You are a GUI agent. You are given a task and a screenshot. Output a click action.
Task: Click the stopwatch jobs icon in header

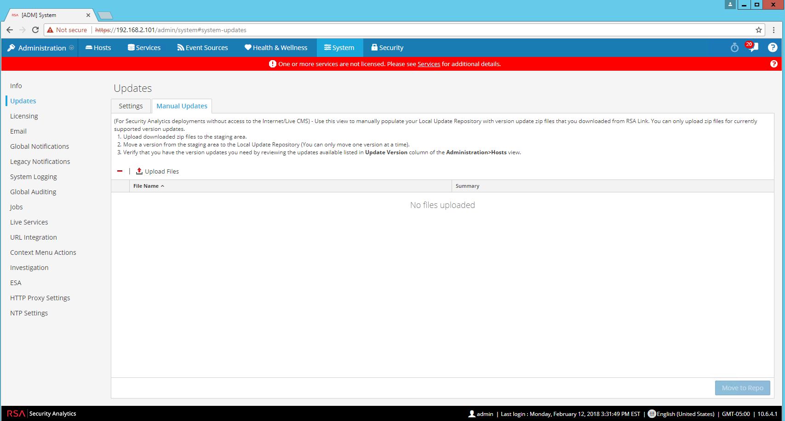pos(734,48)
